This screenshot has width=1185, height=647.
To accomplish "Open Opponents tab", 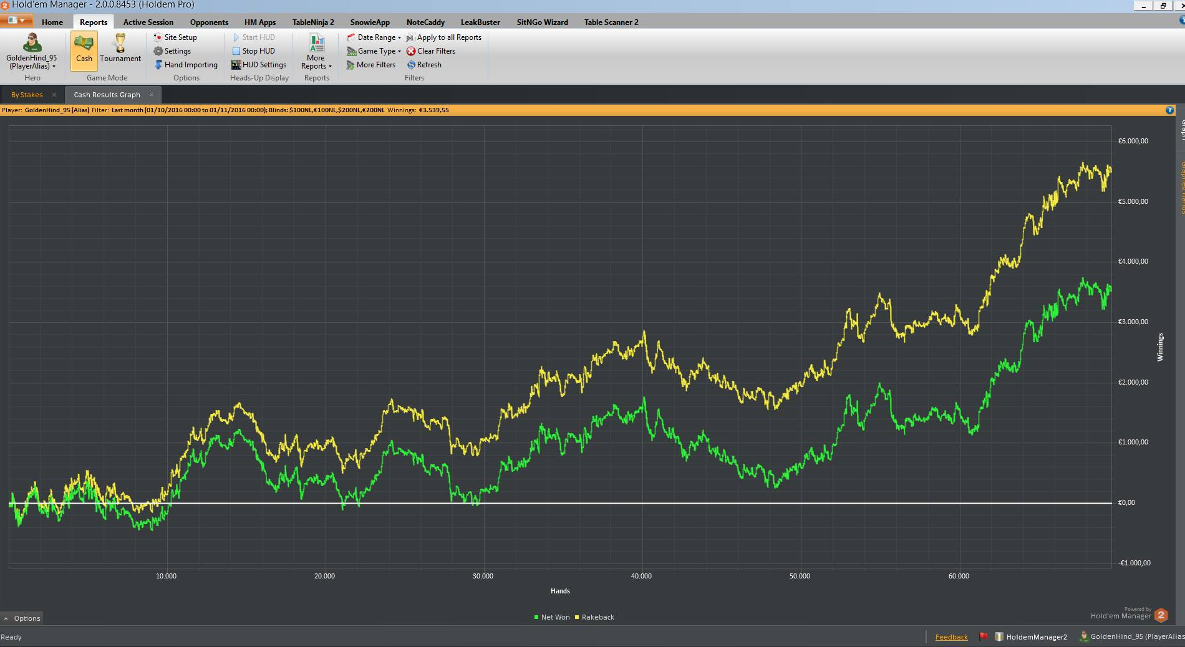I will [209, 22].
